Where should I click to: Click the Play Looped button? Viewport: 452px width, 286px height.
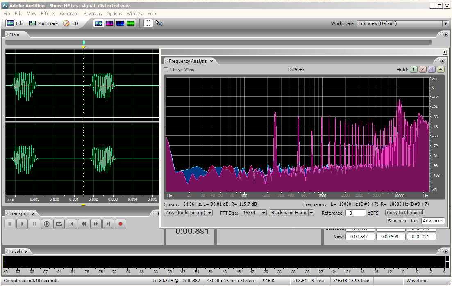click(x=59, y=224)
